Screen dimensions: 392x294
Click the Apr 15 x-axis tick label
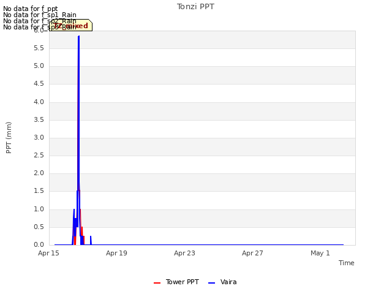[x=48, y=253]
